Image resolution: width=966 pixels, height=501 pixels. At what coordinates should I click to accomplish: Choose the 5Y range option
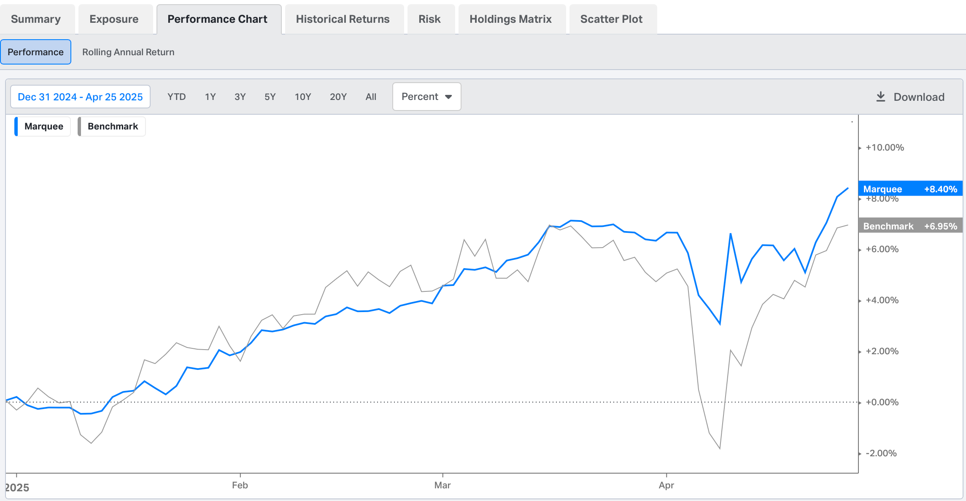(x=270, y=97)
